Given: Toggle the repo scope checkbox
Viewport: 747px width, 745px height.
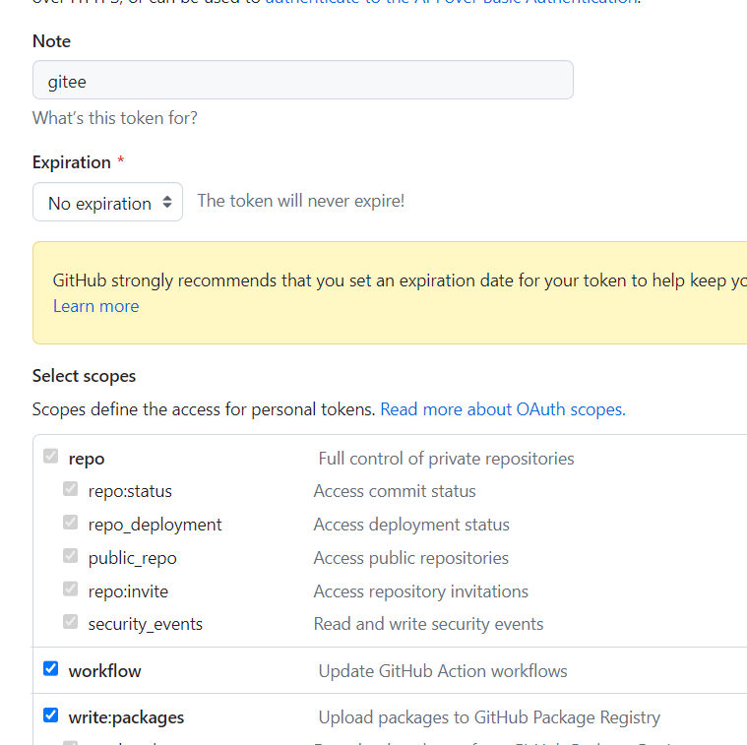Looking at the screenshot, I should (50, 457).
